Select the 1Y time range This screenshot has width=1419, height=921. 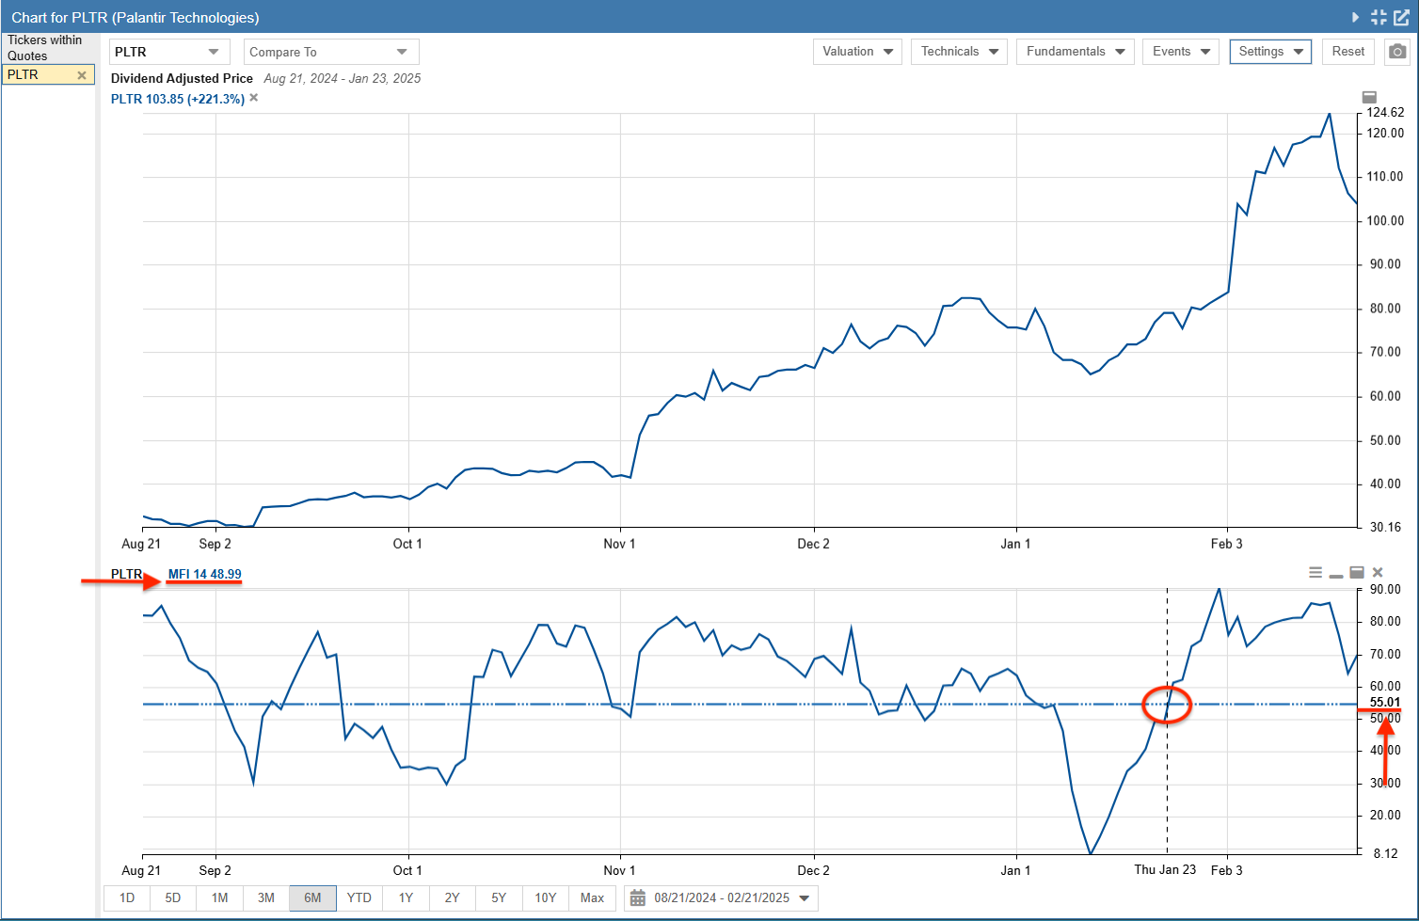[x=406, y=898]
